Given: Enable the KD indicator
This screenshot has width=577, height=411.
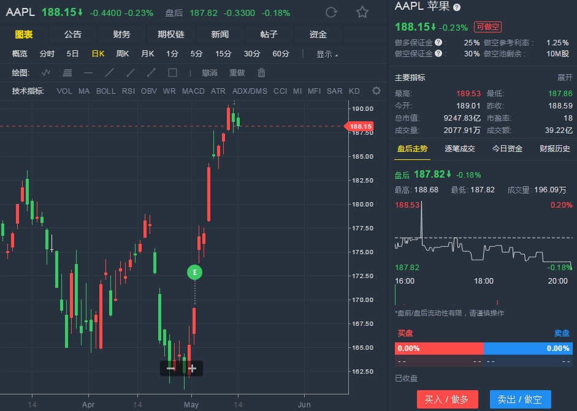Looking at the screenshot, I should pyautogui.click(x=354, y=91).
